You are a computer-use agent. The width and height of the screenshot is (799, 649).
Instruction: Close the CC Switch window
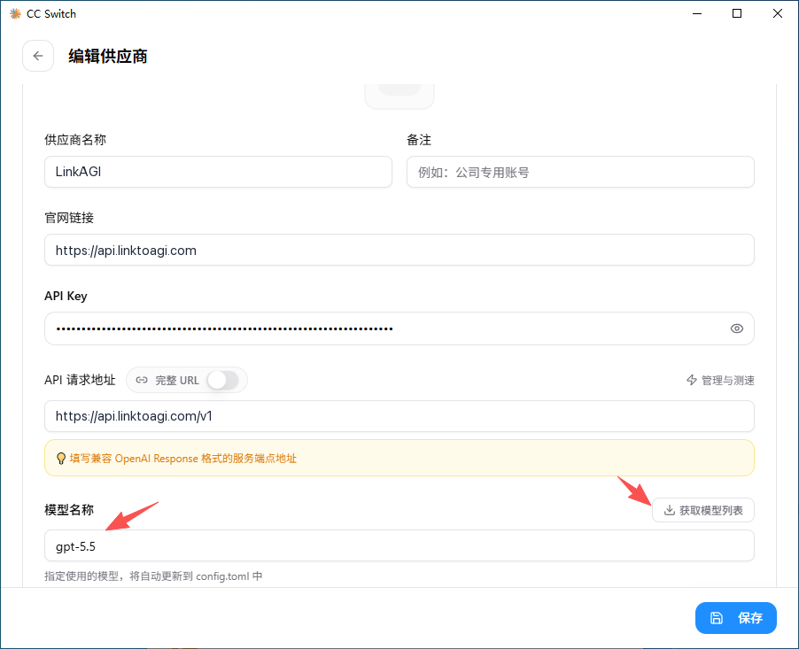(778, 14)
